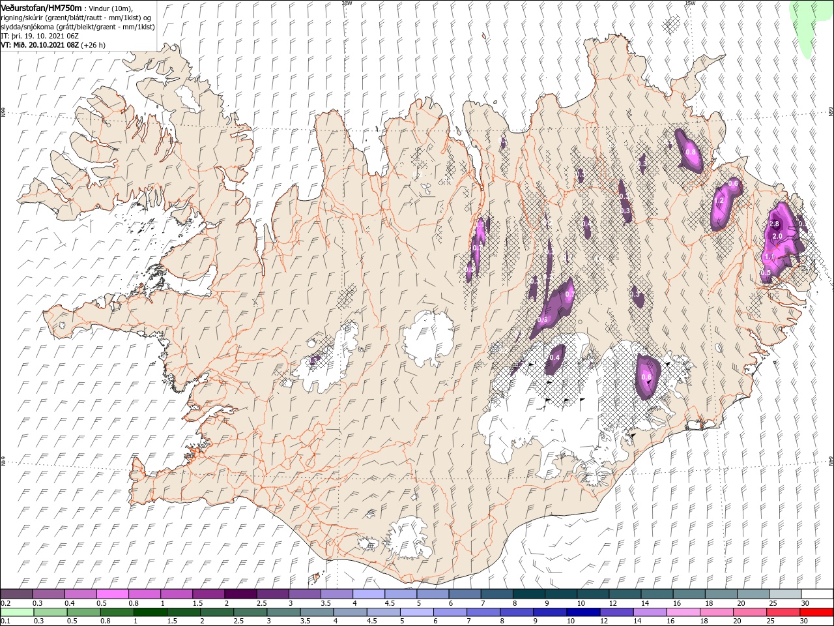The width and height of the screenshot is (834, 626).
Task: Select the deep blue 10–12 swatch in the lower legend row
Action: coord(584,612)
